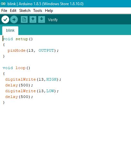Click the 'void setup()' line
Viewport: 131px width, 141px height.
coord(18,39)
